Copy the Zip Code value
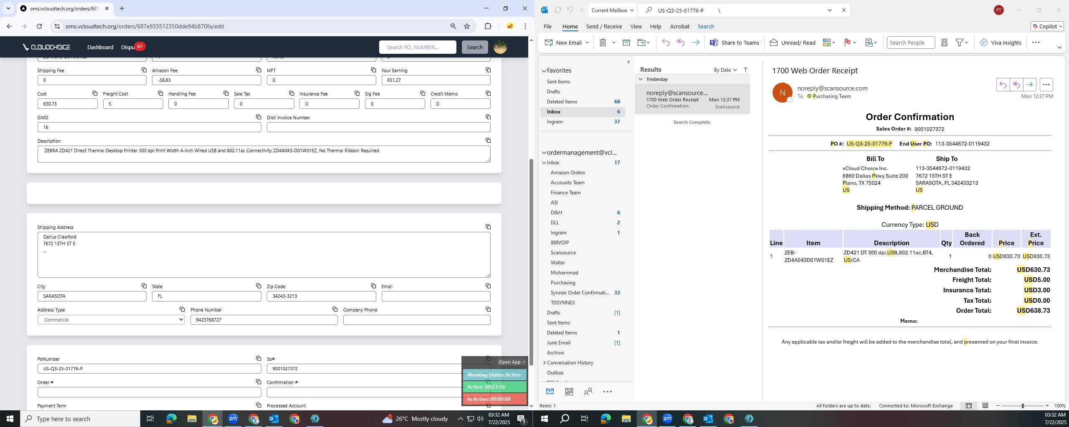The image size is (1069, 427). (x=373, y=286)
